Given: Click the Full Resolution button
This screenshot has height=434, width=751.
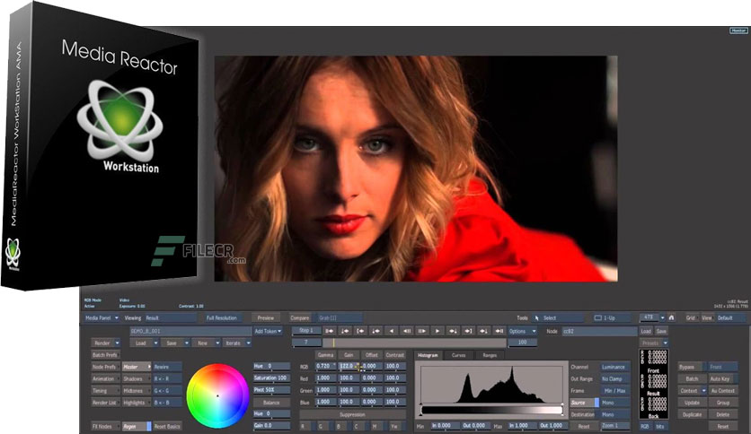Looking at the screenshot, I should click(x=222, y=317).
